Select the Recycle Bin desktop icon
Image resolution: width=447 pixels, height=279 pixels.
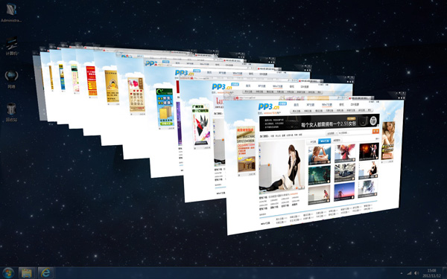(x=11, y=112)
